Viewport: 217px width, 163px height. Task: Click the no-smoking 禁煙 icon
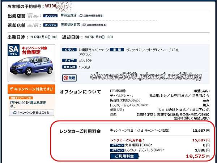69,78
